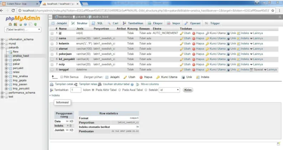Click the Tambahkan kolom number field
The image size is (283, 150).
pyautogui.click(x=76, y=90)
